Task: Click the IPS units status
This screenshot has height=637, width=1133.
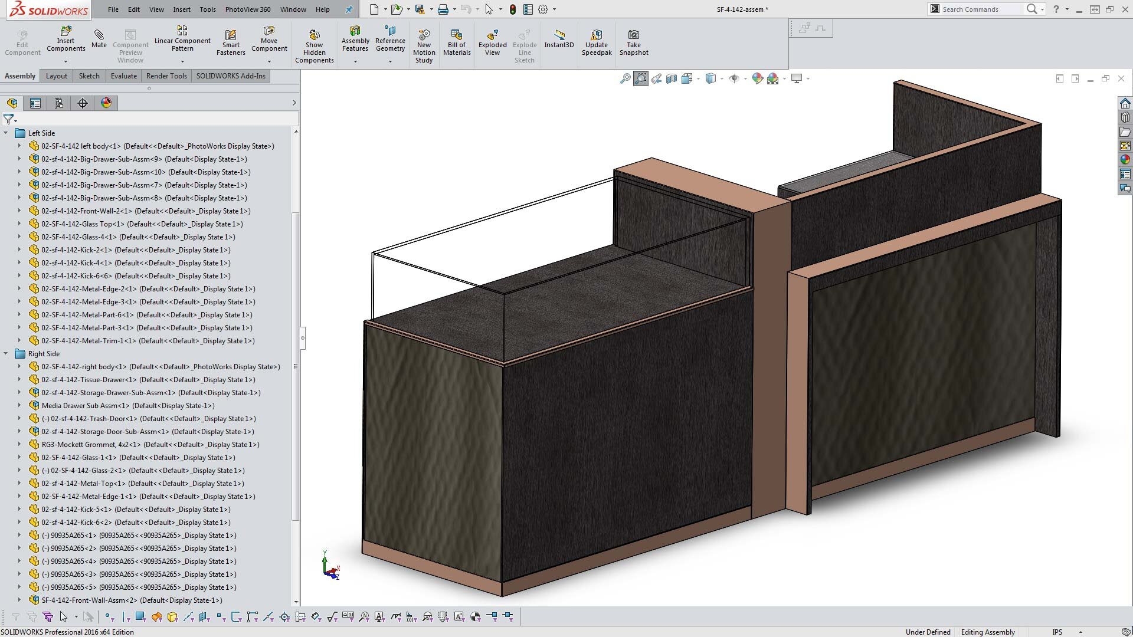Action: 1057,632
